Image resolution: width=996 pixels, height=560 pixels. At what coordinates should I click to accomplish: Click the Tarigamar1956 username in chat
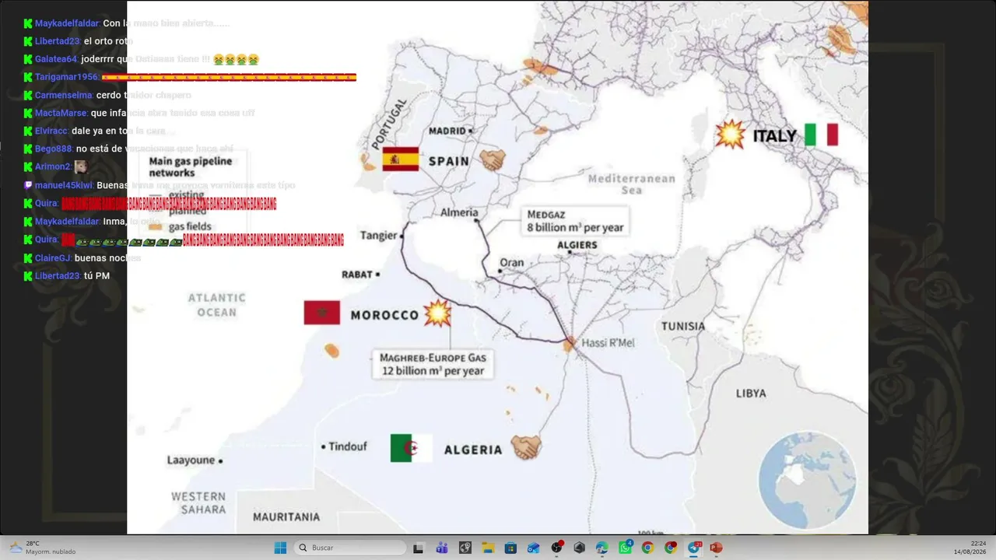point(66,77)
